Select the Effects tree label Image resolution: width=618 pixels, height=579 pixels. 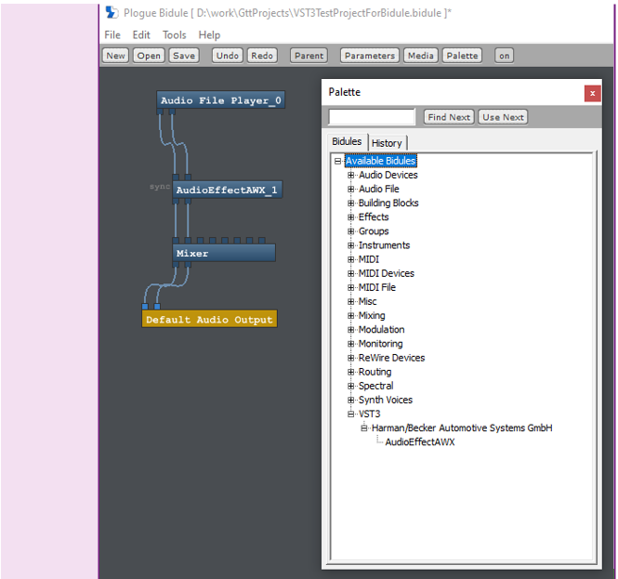click(374, 217)
